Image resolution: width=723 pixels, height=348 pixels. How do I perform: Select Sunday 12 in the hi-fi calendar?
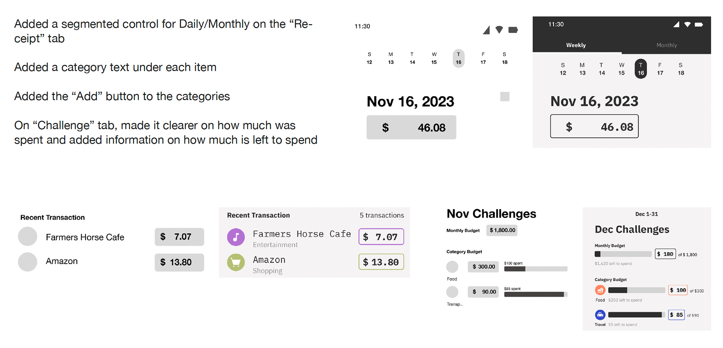563,69
